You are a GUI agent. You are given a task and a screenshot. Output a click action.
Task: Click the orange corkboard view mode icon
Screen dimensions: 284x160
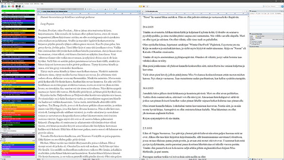(144, 6)
